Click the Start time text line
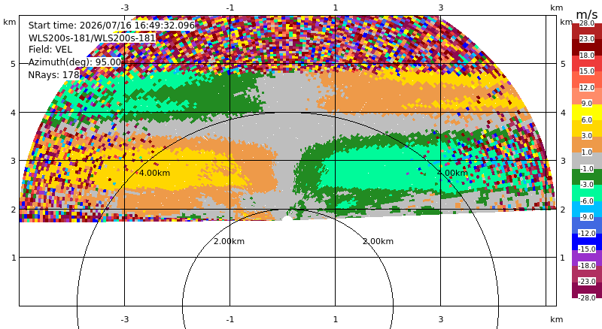 point(111,26)
